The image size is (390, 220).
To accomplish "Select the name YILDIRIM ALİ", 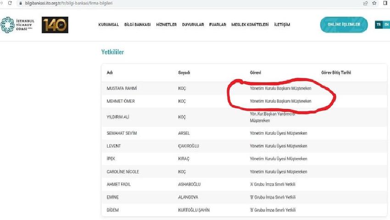I will tap(118, 117).
